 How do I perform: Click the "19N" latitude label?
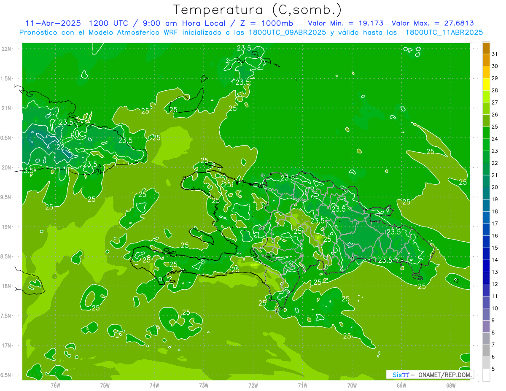7,227
